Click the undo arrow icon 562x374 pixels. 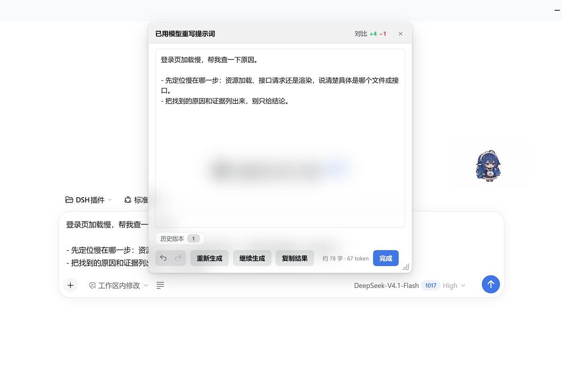point(163,258)
